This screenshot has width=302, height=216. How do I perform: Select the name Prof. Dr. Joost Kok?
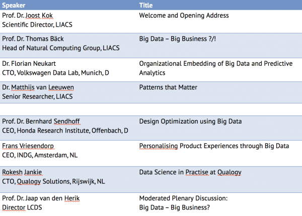coord(27,16)
